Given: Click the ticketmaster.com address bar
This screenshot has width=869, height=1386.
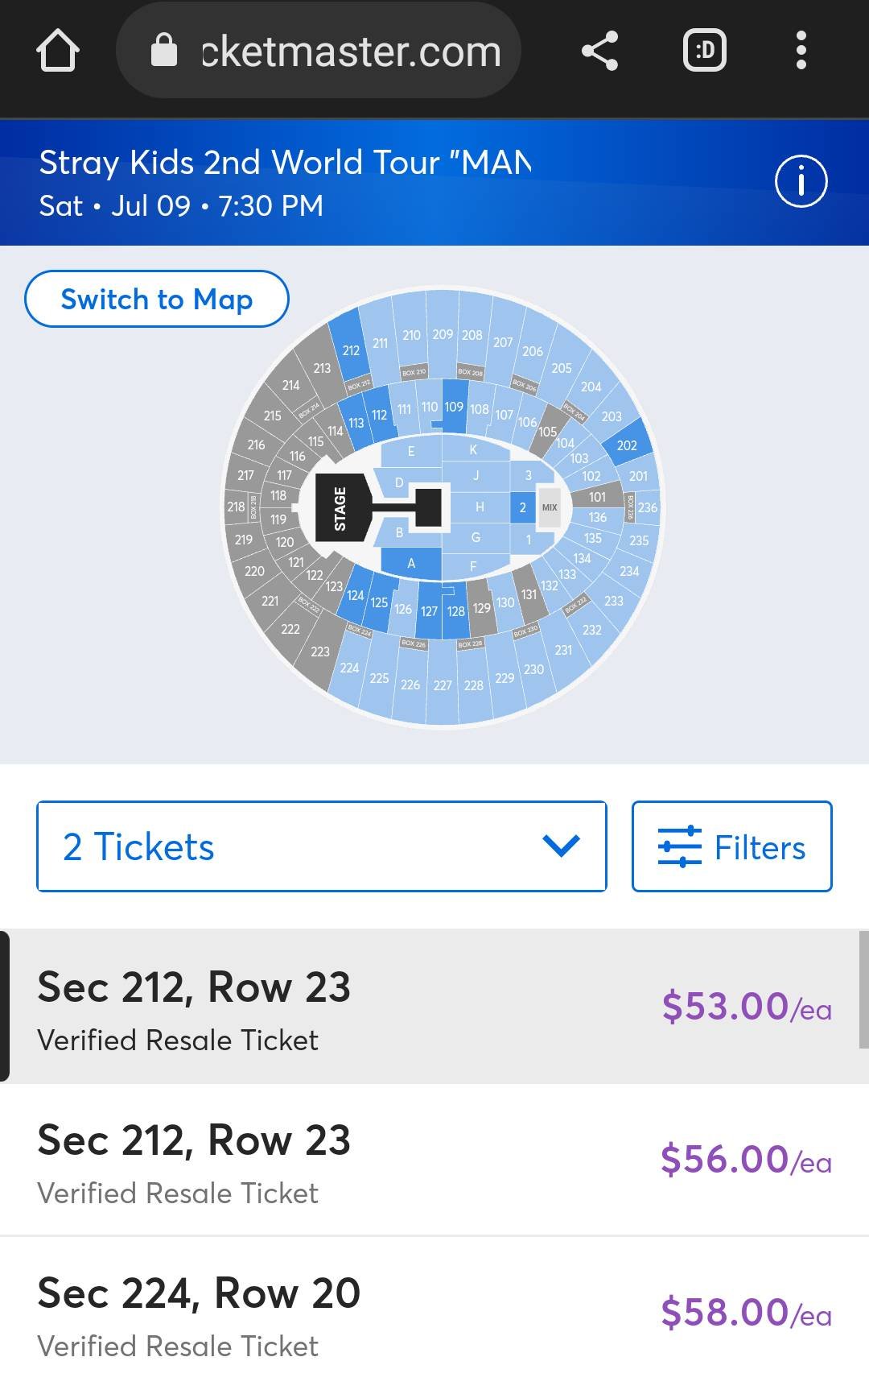Looking at the screenshot, I should point(351,52).
